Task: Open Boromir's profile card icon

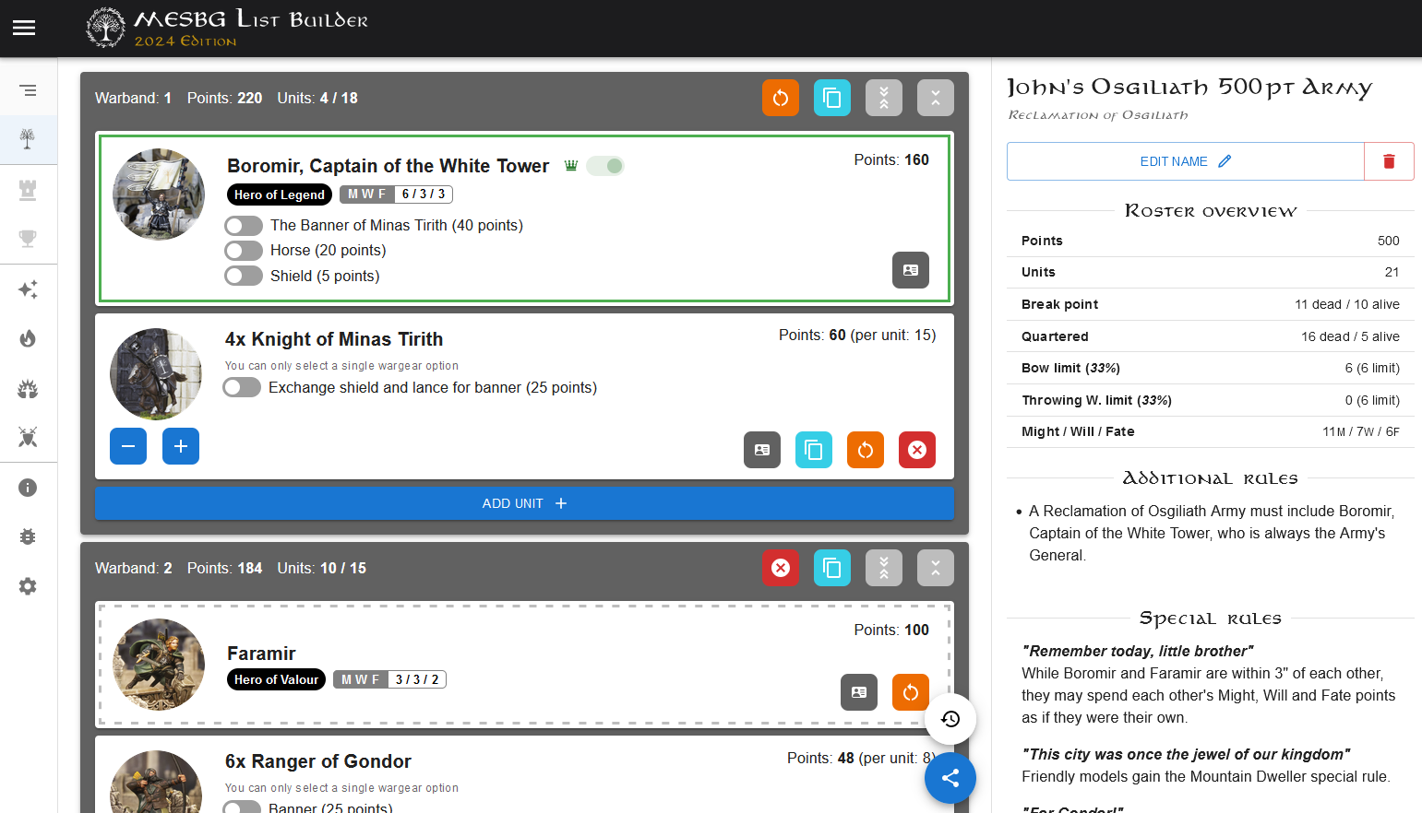Action: point(910,270)
